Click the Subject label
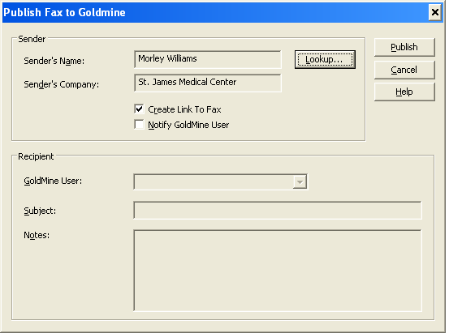The width and height of the screenshot is (449, 333). 40,211
